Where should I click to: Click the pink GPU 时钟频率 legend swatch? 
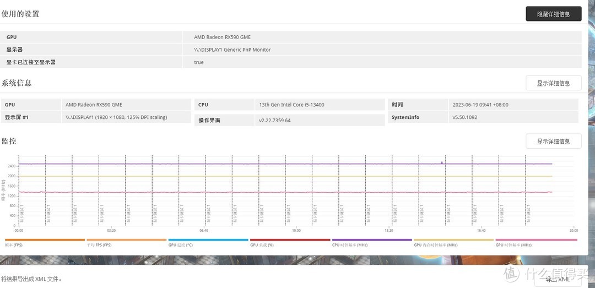click(x=535, y=240)
